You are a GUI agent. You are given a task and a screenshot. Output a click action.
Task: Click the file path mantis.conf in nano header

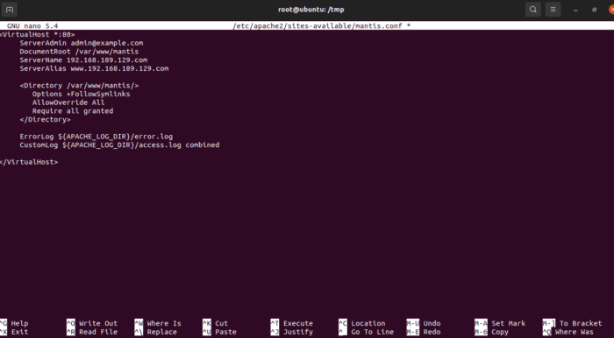[x=322, y=25]
